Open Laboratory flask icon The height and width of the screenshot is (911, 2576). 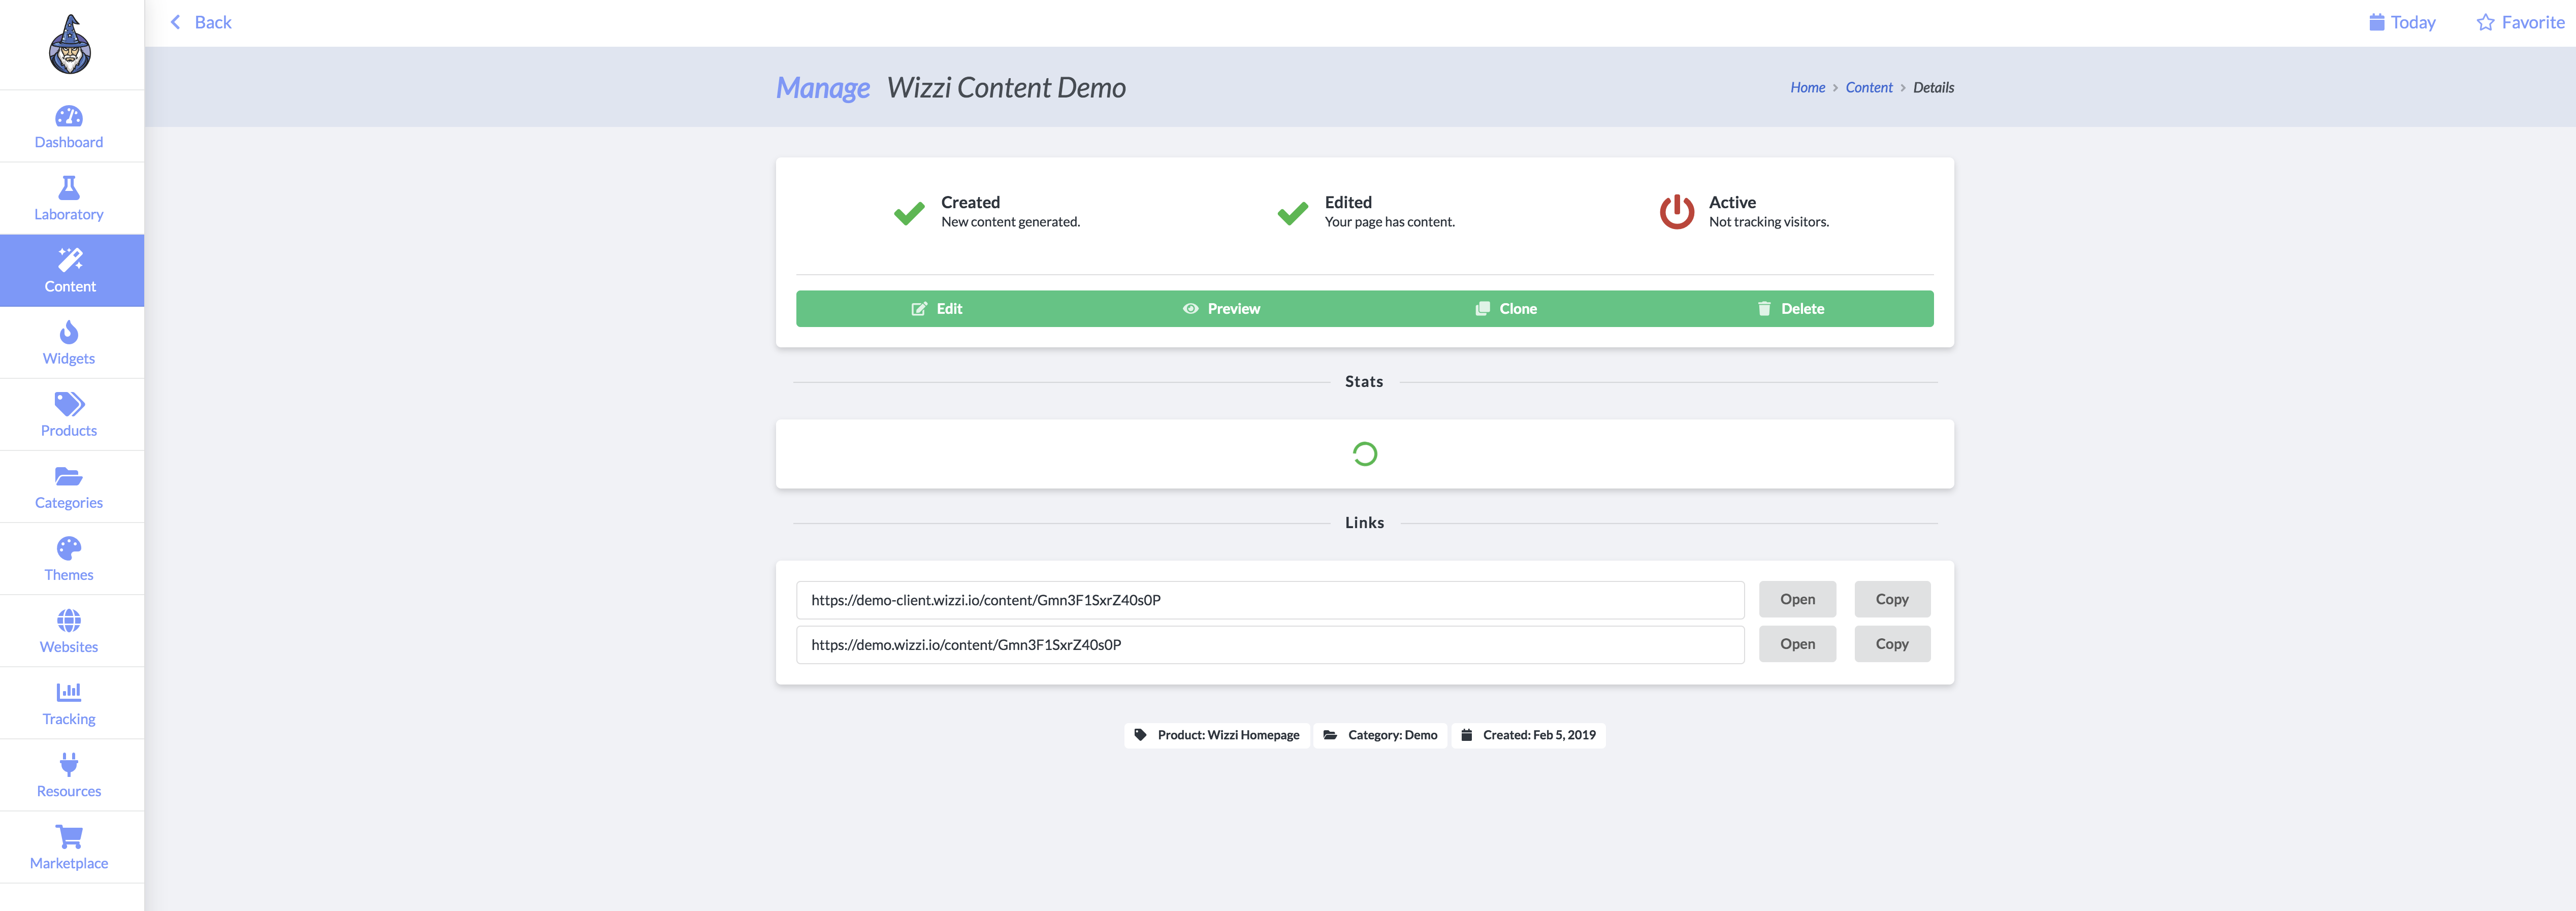(x=69, y=188)
